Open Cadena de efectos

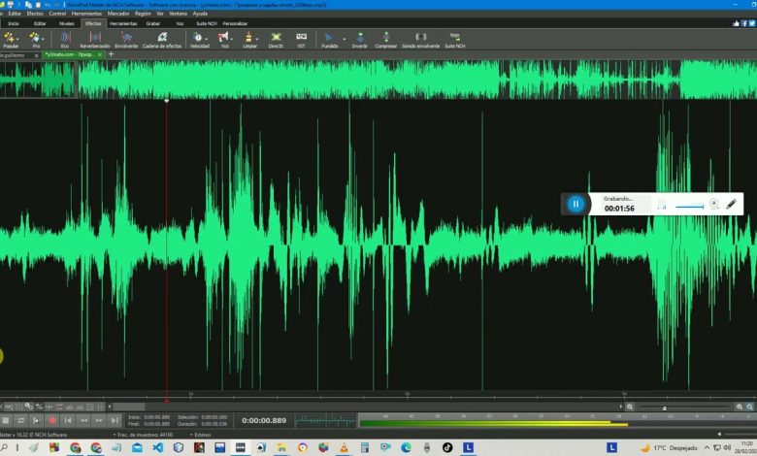pyautogui.click(x=162, y=39)
